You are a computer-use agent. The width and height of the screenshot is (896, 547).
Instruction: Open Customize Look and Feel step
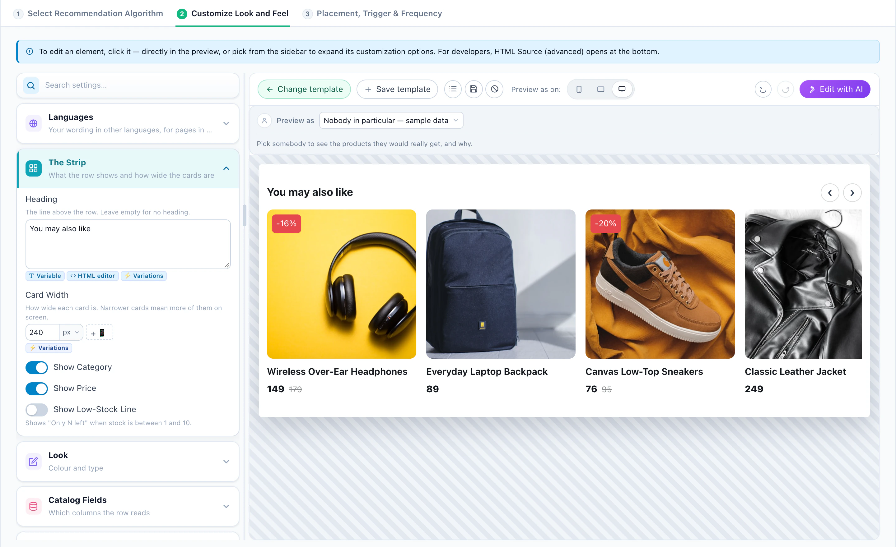[x=233, y=13]
